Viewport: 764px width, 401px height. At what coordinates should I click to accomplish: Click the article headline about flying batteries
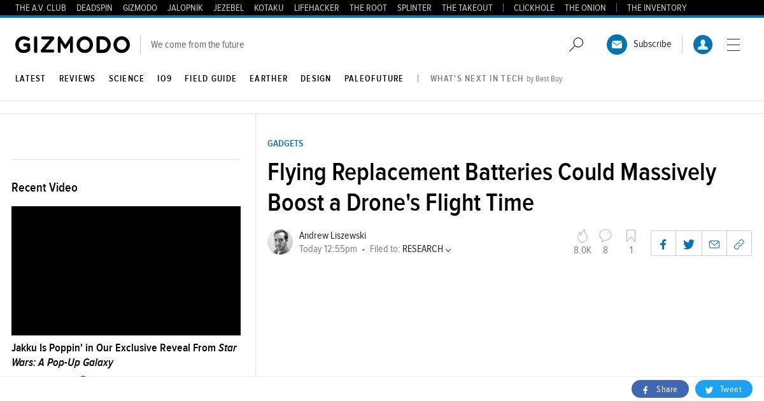(492, 188)
